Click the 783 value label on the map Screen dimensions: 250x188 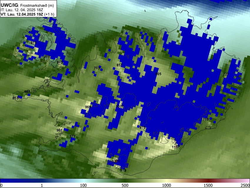point(97,68)
